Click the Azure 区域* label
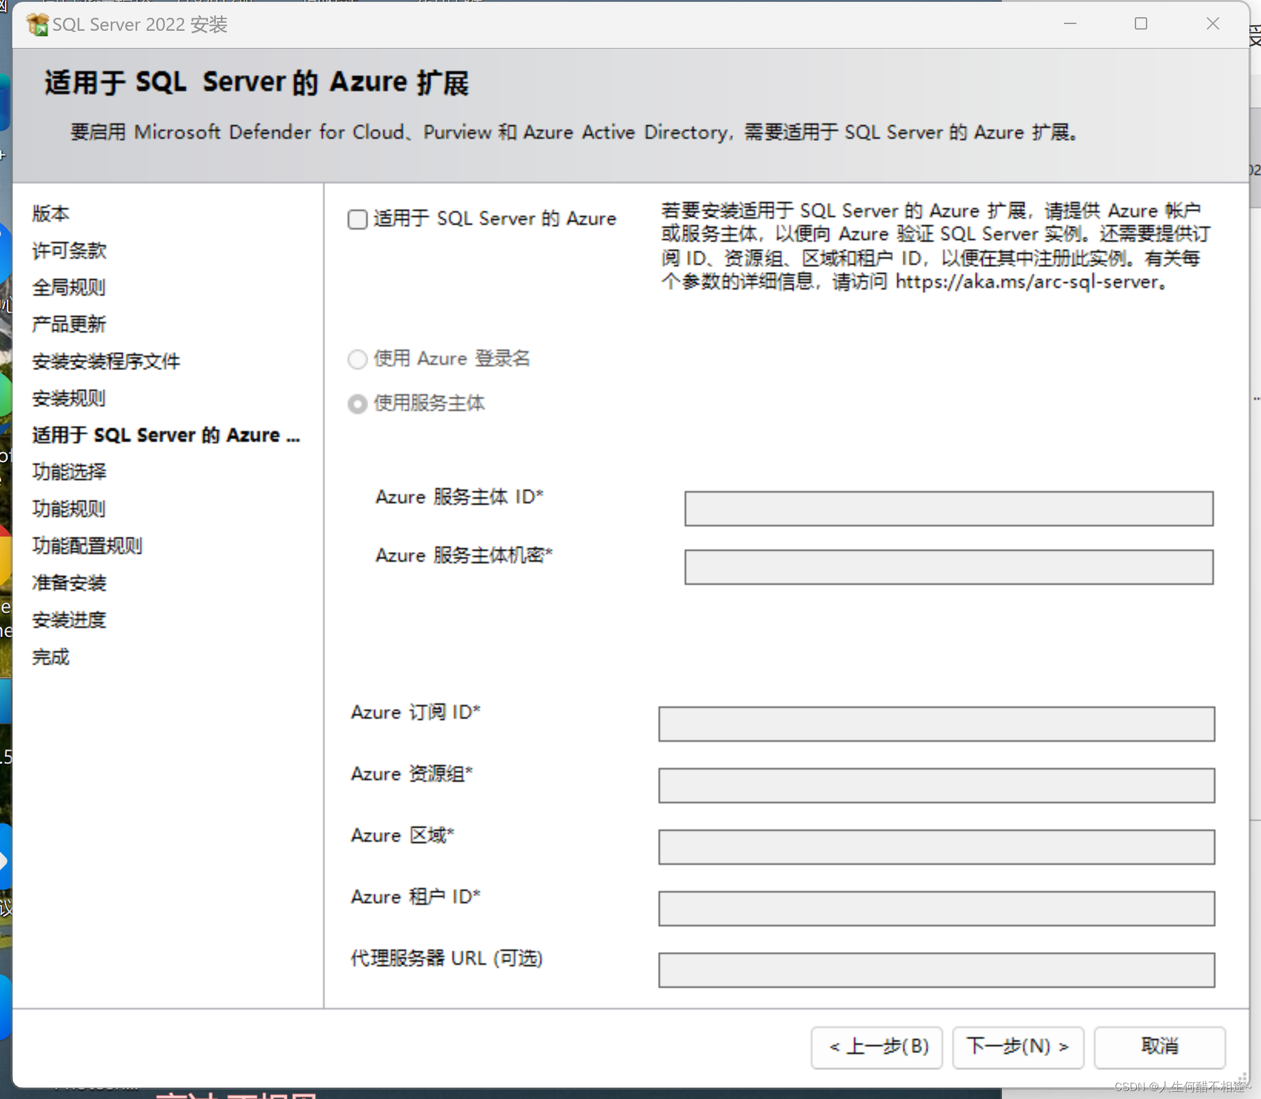 point(402,835)
